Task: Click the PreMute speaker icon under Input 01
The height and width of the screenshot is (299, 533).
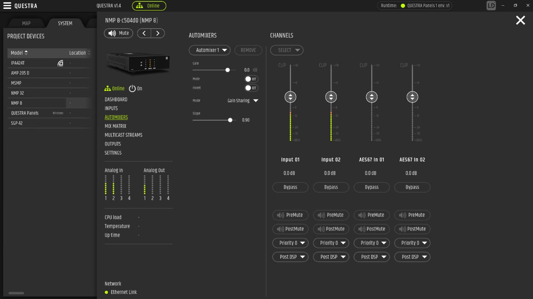Action: pos(280,215)
